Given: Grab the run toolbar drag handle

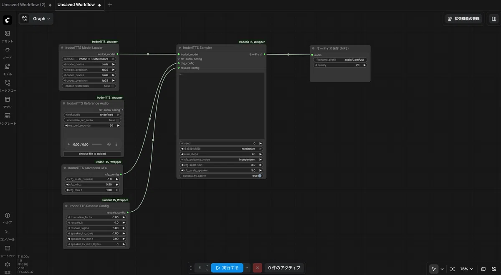Looking at the screenshot, I should pos(191,268).
